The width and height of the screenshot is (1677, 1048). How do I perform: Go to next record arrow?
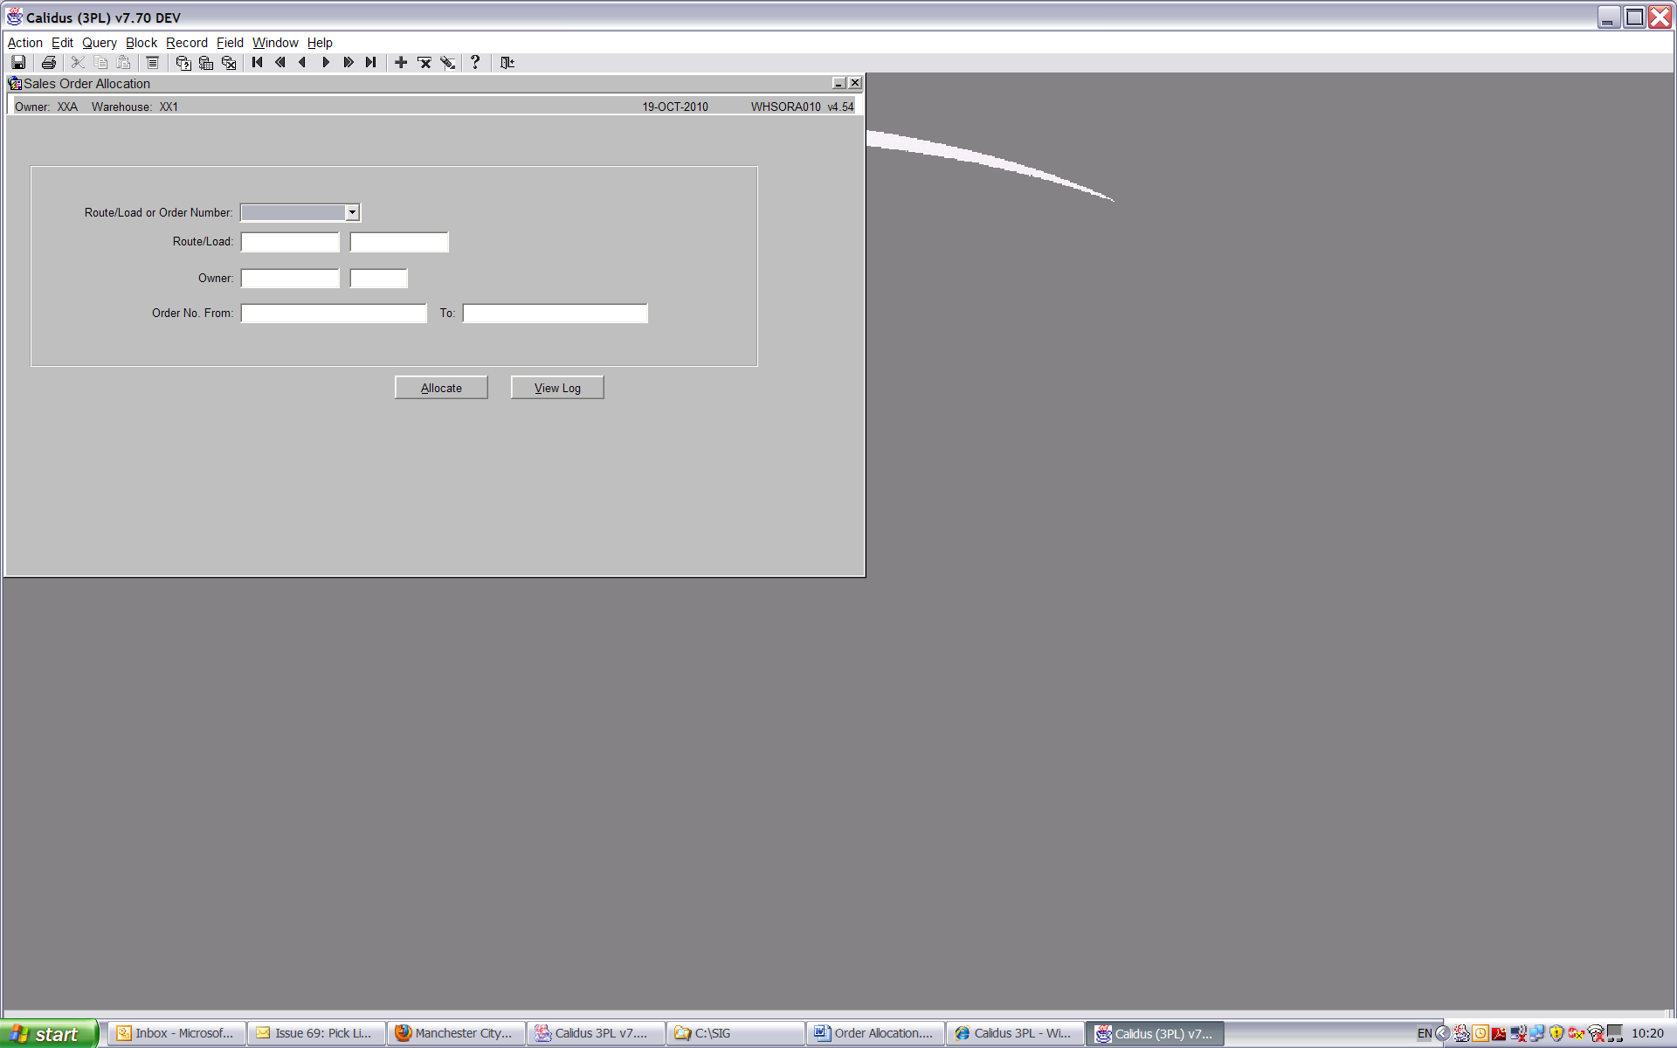[325, 62]
